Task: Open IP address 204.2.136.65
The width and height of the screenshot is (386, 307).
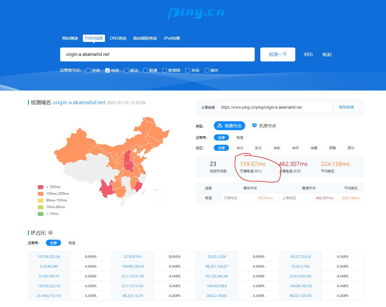Action: pos(217,296)
